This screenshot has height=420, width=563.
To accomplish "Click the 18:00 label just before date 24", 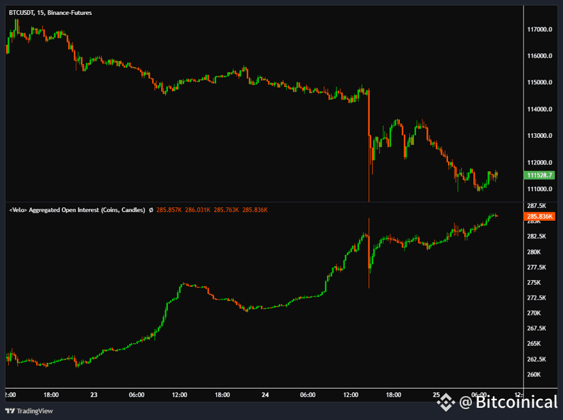I will point(222,395).
